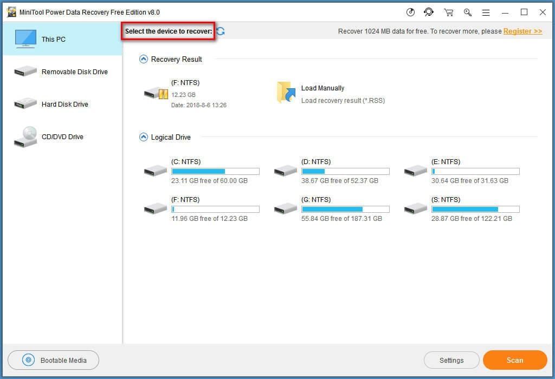Screen dimensions: 555x379
Task: Click the E: drive usage bar
Action: tap(475, 171)
